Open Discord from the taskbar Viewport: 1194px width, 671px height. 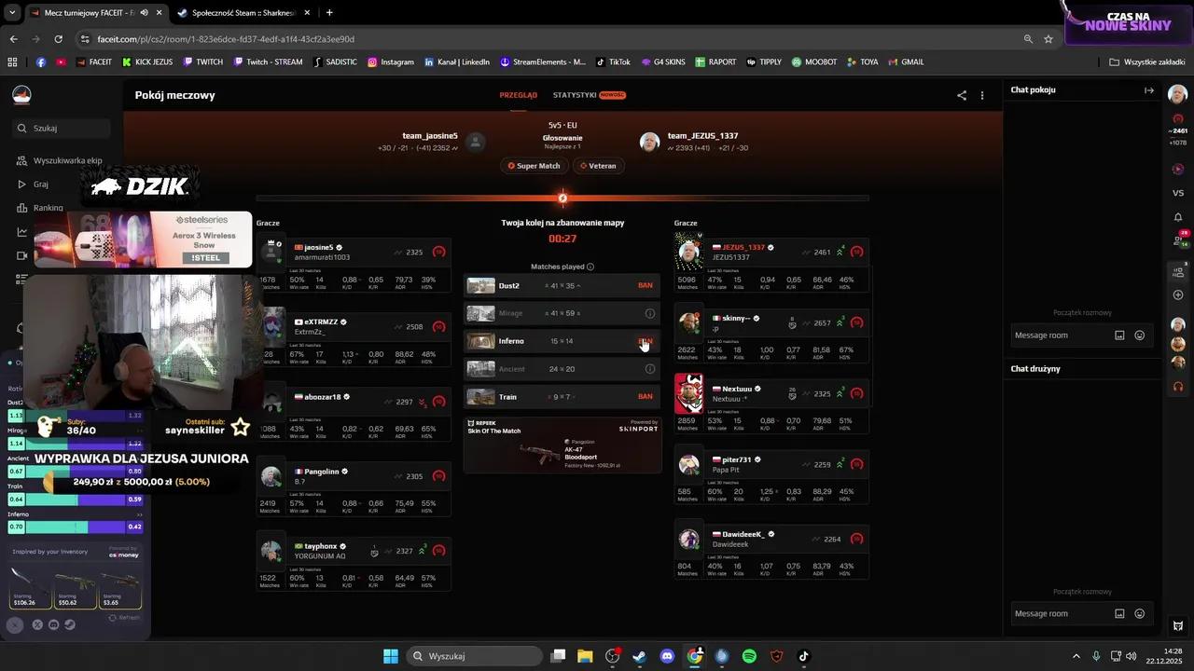tap(667, 656)
